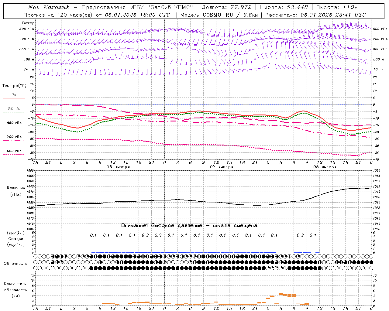Image resolution: width=389 pixels, height=311 pixels.
Task: Select the text 'Предоставлено ФГБУ "ЗапСиб УГМС"'
Action: (137, 7)
